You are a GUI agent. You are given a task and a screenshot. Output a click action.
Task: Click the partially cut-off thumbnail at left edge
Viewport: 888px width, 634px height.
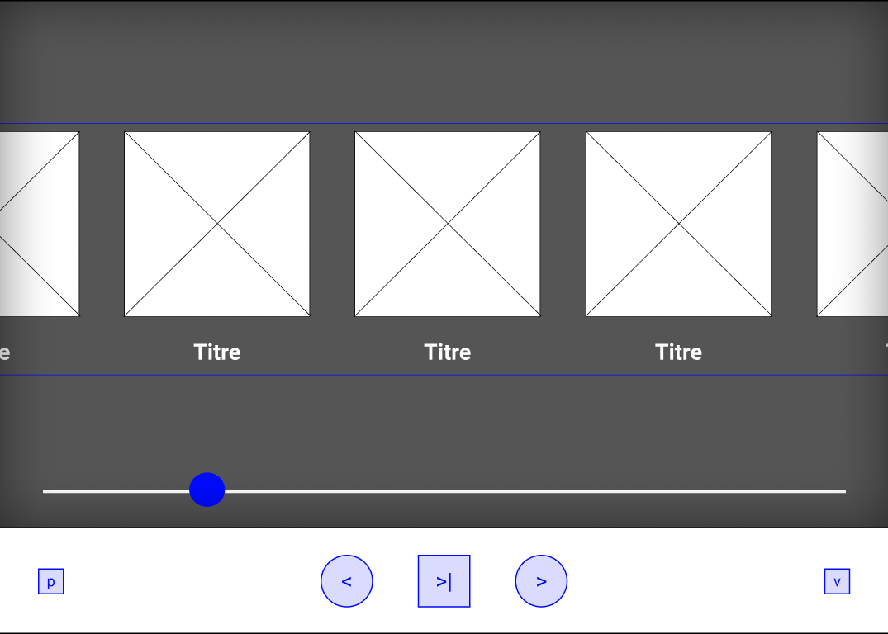click(x=39, y=224)
